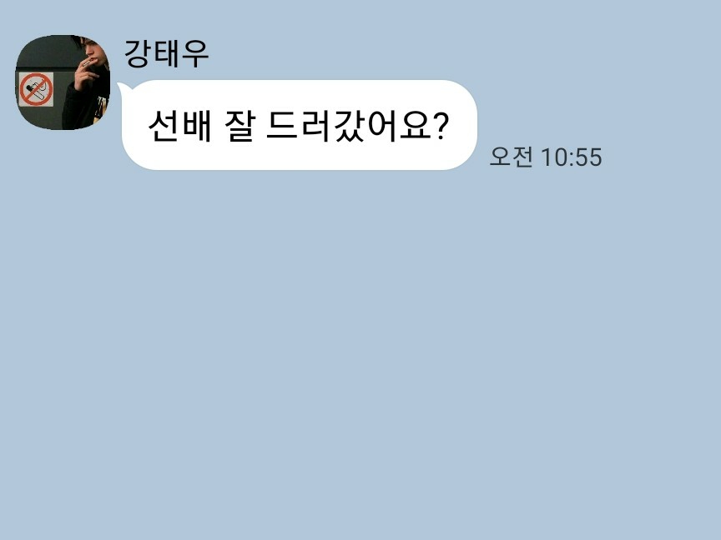Screen dimensions: 721x540
Task: Click the '10:55' time digits
Action: point(572,157)
